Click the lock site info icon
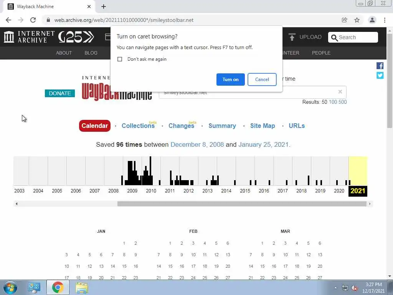Viewport: 393px width, 295px height. (48, 20)
